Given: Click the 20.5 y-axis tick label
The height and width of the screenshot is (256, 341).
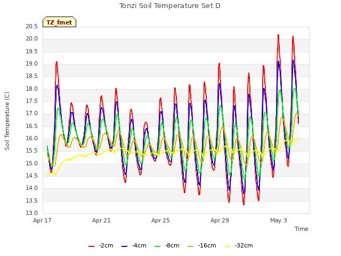Looking at the screenshot, I should pos(32,27).
